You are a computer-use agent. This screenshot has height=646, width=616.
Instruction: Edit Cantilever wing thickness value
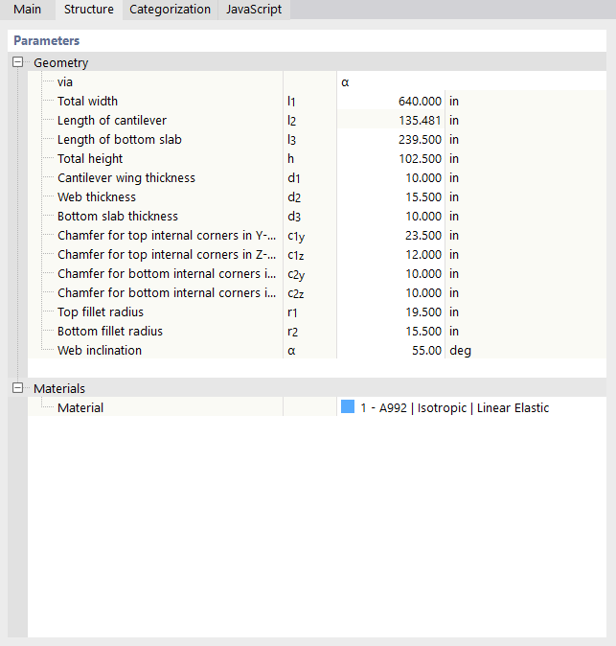point(391,177)
